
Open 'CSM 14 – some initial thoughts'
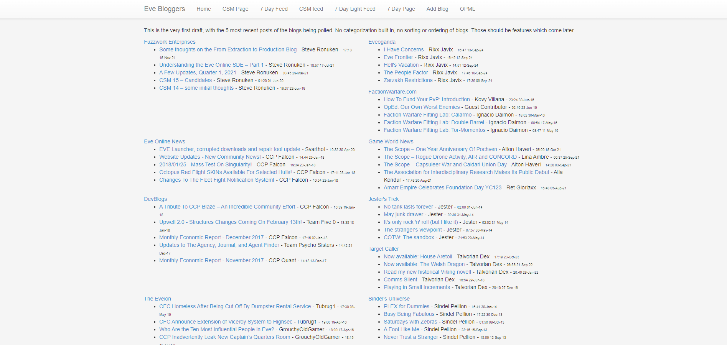coord(196,88)
